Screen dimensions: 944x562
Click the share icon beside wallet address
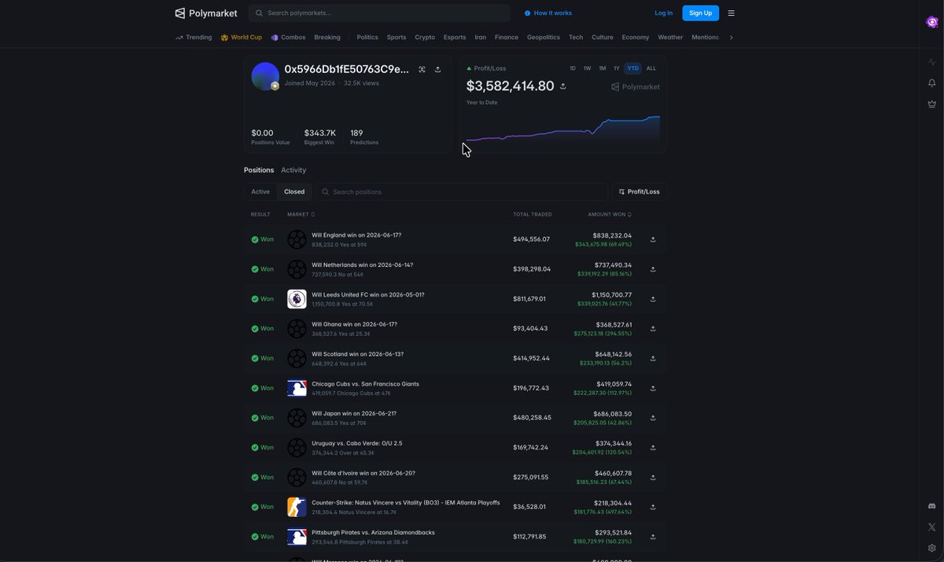coord(437,69)
